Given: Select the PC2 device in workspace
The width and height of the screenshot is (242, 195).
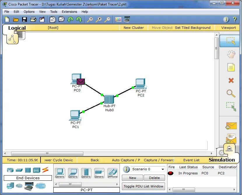Looking at the screenshot, I should [x=141, y=84].
